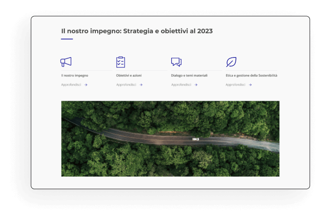The height and width of the screenshot is (220, 326).
Task: Click the chat bubbles icon
Action: pos(176,62)
